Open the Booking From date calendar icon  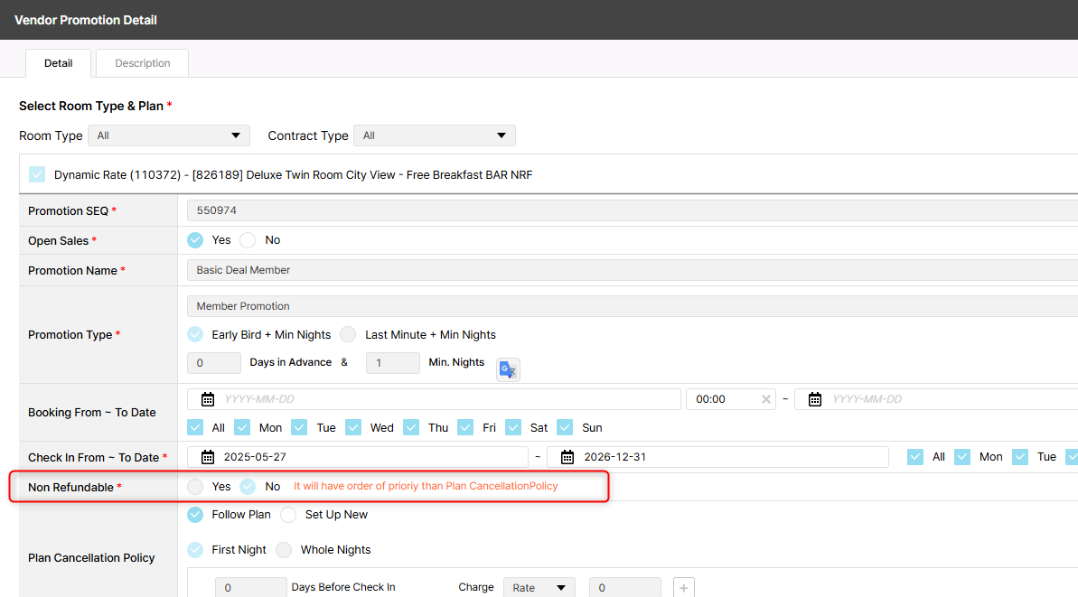tap(208, 399)
